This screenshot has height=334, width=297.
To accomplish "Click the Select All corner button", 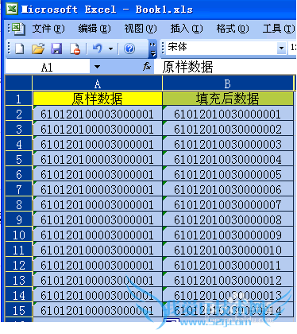I will 18,83.
